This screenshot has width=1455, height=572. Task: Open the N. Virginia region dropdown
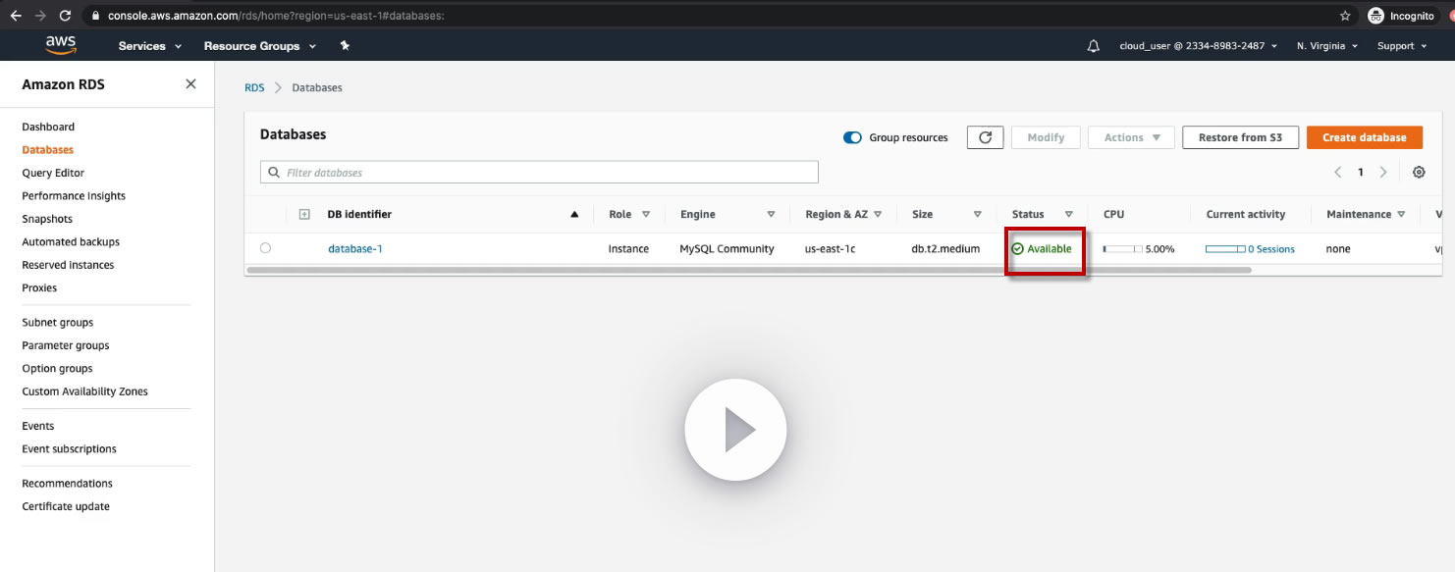tap(1326, 46)
